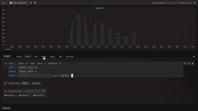
Task: Click the Zoom Out button
Action: click(173, 3)
